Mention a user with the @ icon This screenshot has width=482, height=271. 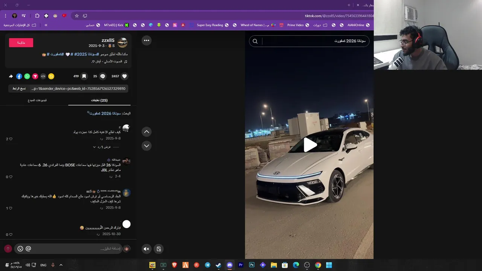click(x=28, y=248)
